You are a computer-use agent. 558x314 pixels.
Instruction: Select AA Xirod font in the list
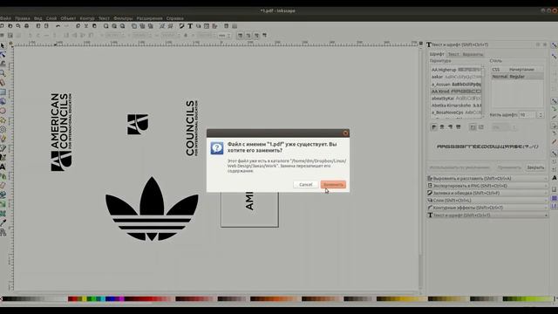tap(456, 92)
